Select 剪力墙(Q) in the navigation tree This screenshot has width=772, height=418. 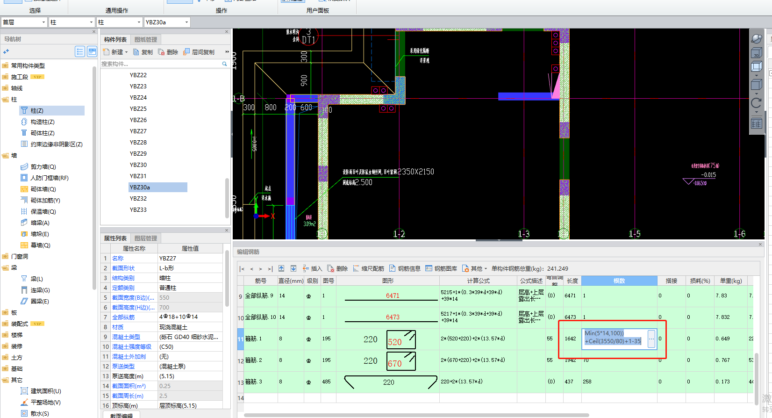pos(43,167)
